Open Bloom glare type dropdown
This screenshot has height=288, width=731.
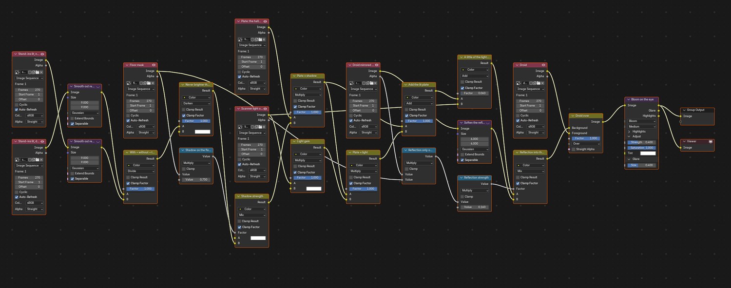pos(642,121)
